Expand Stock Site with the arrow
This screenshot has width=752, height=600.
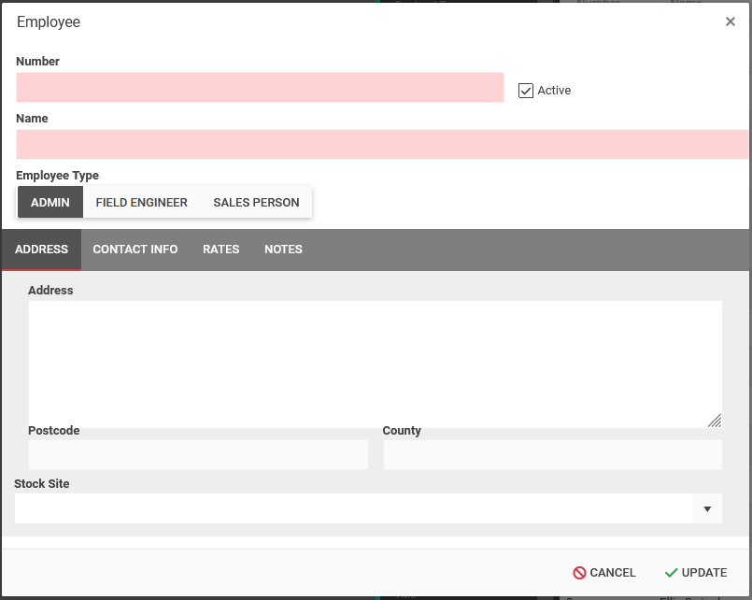point(707,508)
